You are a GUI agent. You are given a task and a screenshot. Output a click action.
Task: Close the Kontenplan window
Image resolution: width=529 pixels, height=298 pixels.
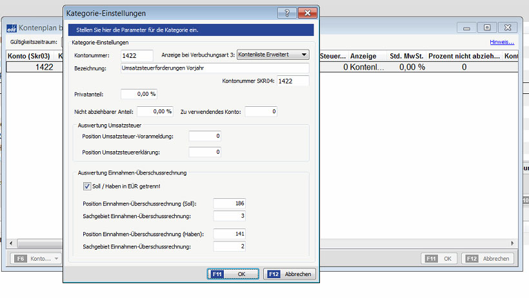[508, 28]
